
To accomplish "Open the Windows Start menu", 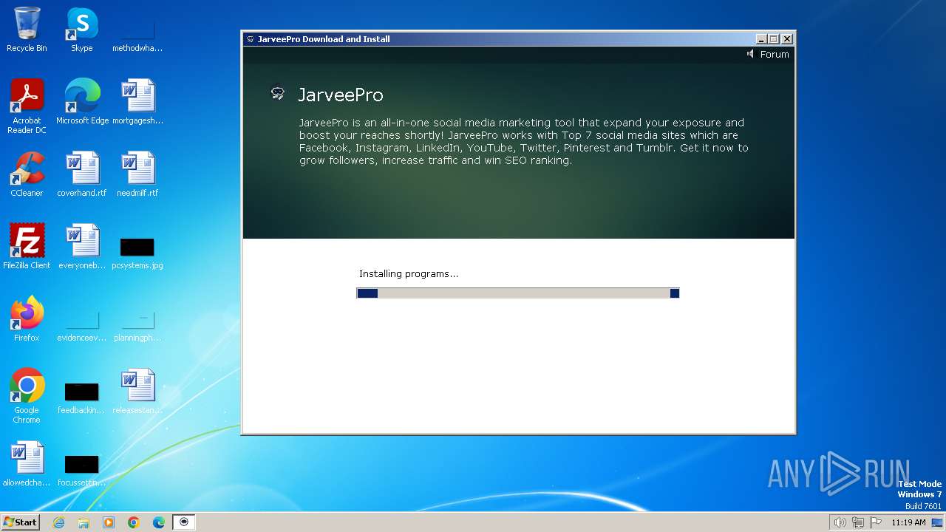I will (x=20, y=522).
